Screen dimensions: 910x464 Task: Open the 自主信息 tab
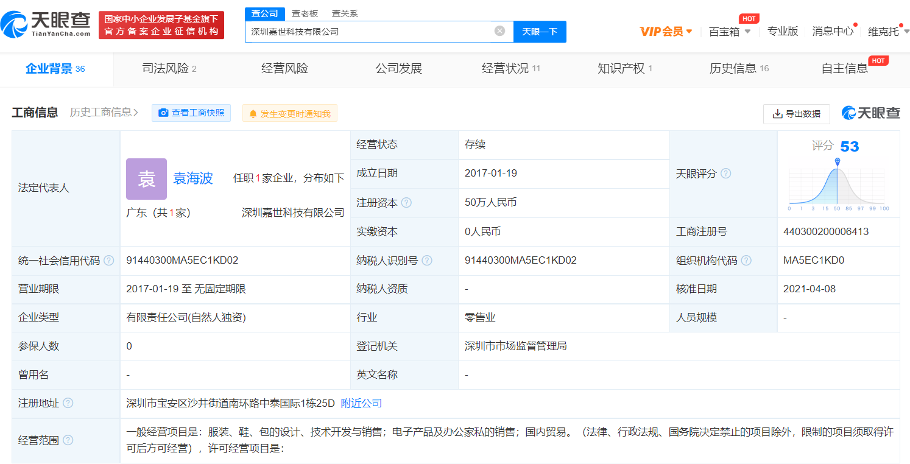point(845,69)
